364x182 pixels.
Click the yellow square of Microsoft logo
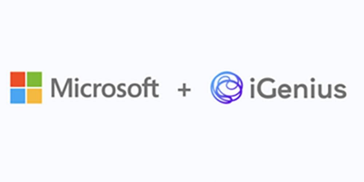34,96
